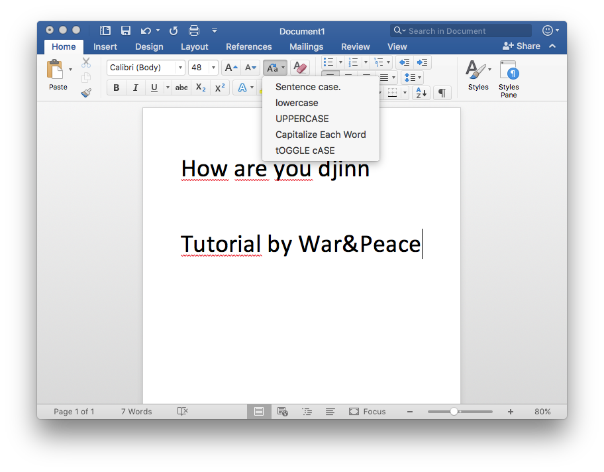Open the Styles gallery
The width and height of the screenshot is (604, 472).
click(478, 75)
